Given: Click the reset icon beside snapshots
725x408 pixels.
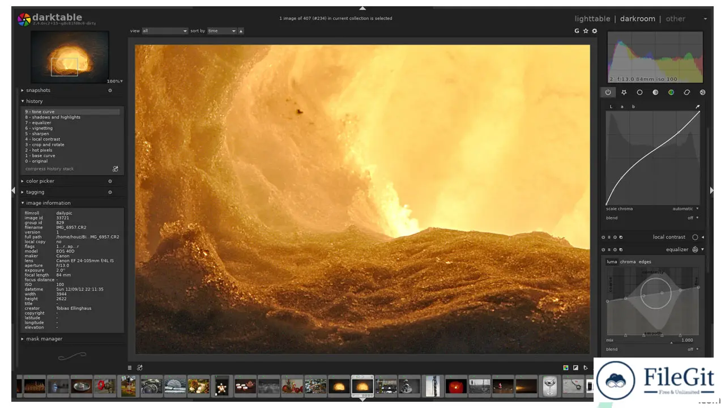Looking at the screenshot, I should pos(110,90).
